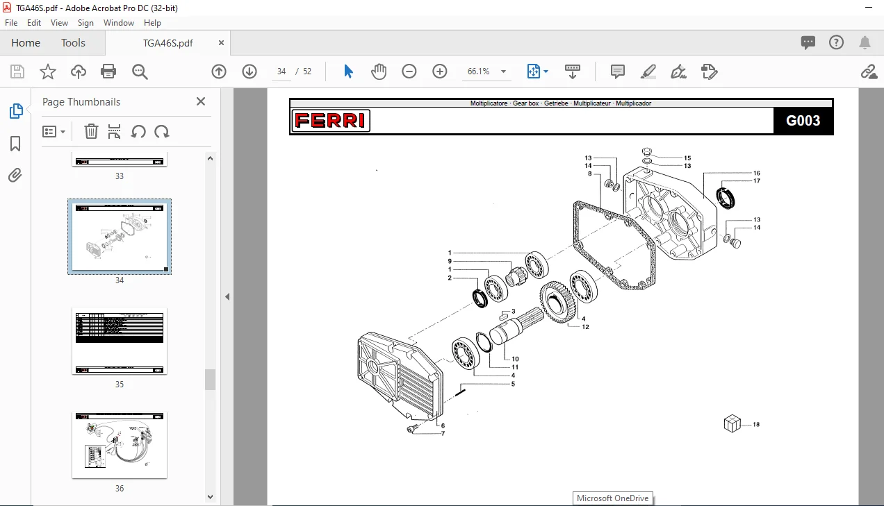Add a comment sticky note

(x=617, y=71)
